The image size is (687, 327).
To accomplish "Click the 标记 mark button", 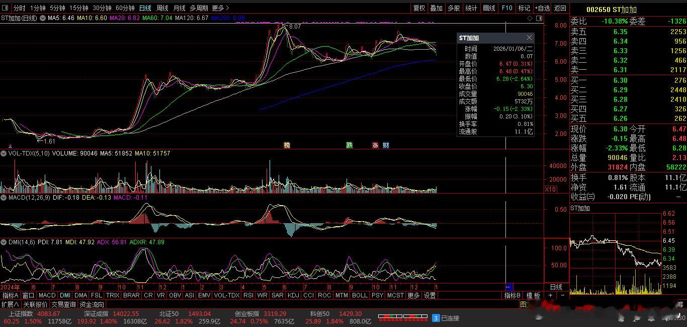I will pos(524,8).
